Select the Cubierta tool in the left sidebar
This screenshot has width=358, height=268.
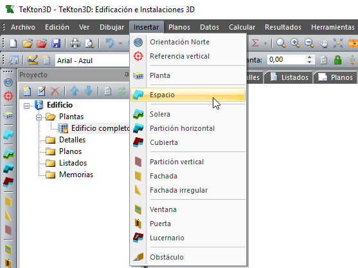8,182
